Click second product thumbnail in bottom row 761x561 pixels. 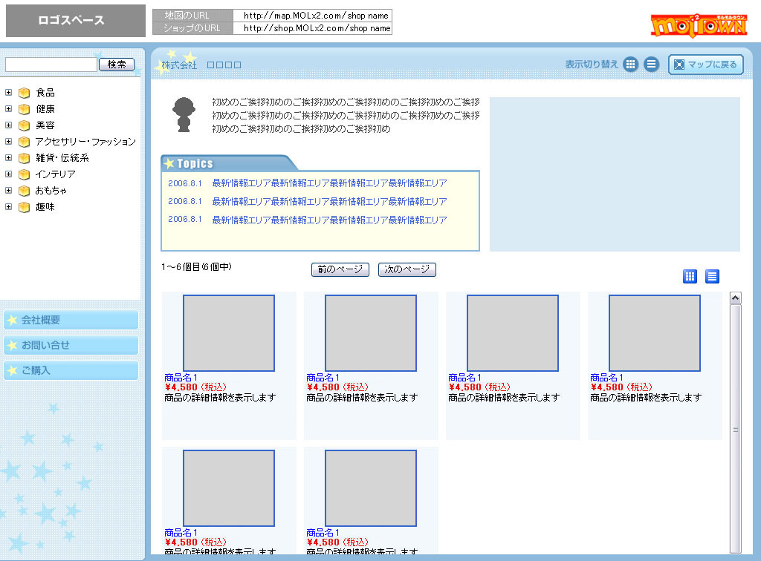click(x=371, y=488)
